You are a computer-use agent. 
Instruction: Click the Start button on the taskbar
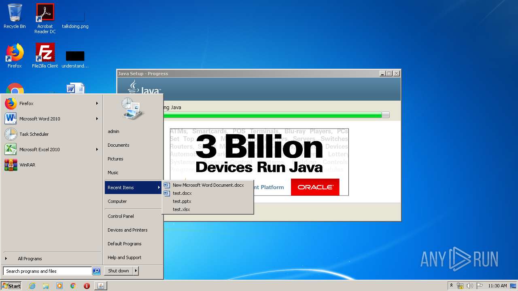tap(11, 286)
